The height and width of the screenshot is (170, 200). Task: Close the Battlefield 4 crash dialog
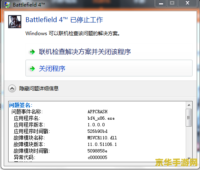tap(187, 3)
